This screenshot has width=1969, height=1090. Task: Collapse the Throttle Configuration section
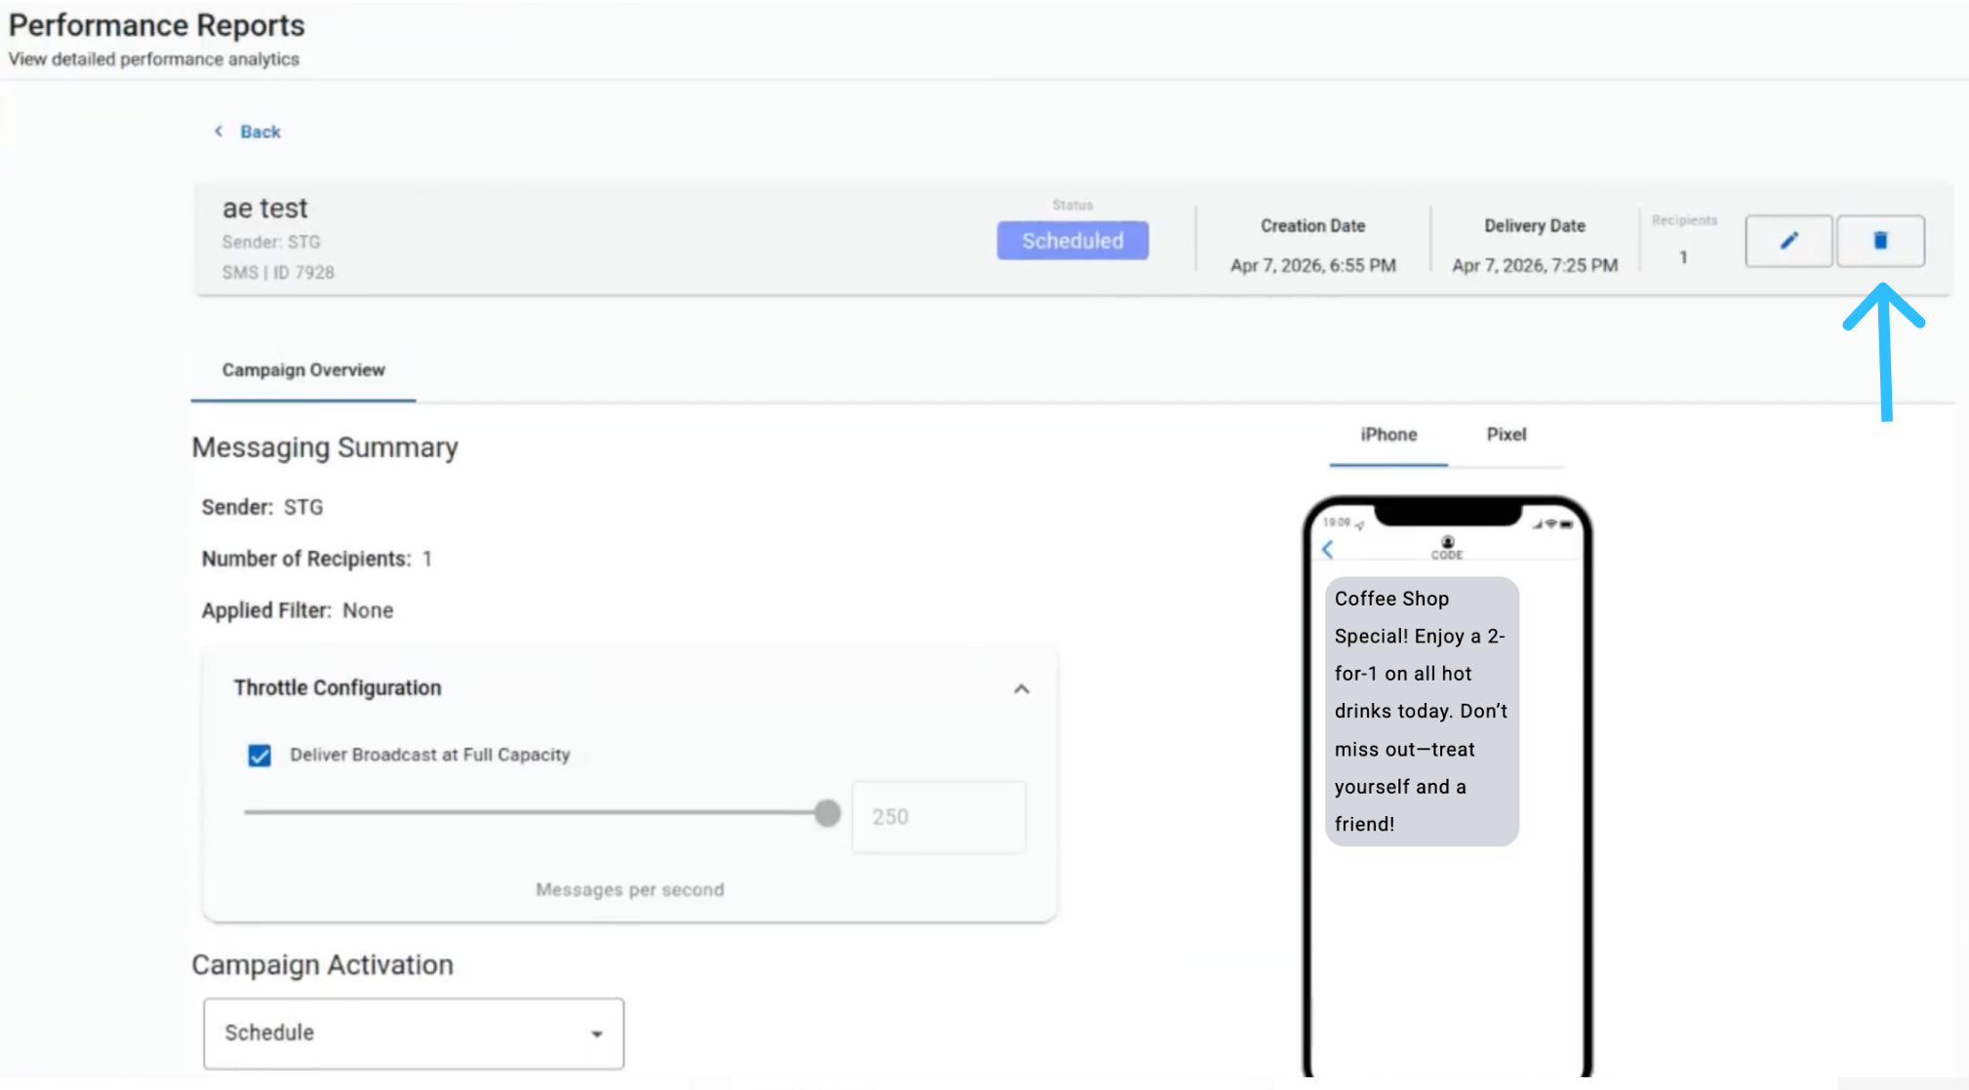pyautogui.click(x=1021, y=689)
